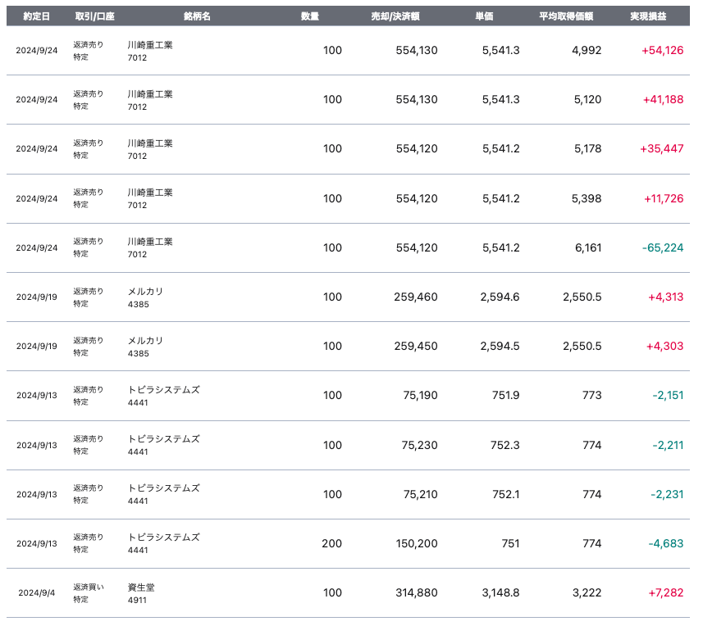
Task: Select the -65,224 realized loss value
Action: [x=662, y=247]
